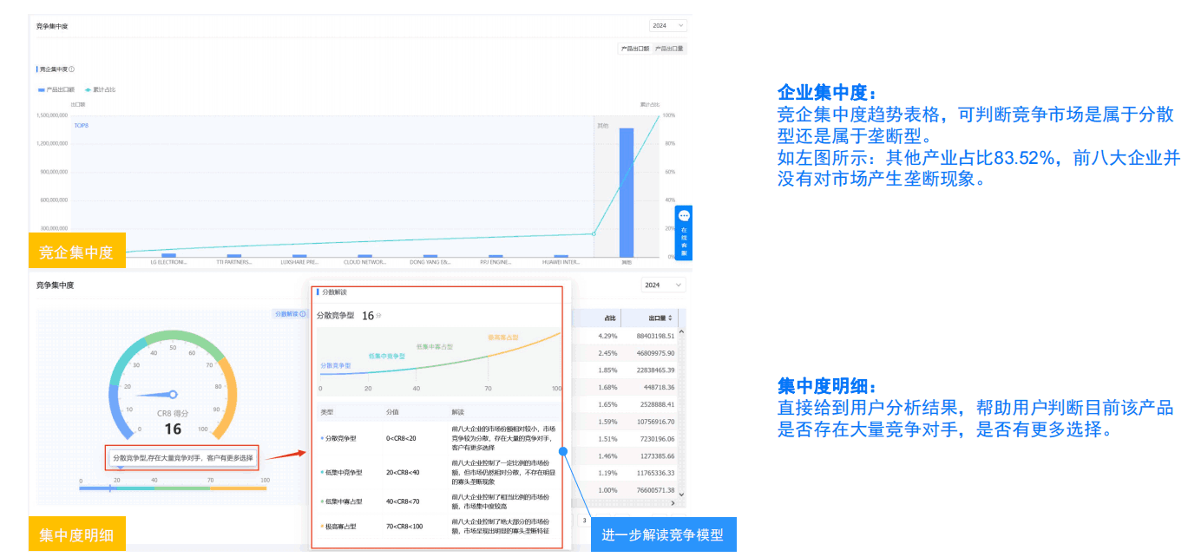Open the 在线客服 customer service icon
The image size is (1188, 557).
[683, 215]
